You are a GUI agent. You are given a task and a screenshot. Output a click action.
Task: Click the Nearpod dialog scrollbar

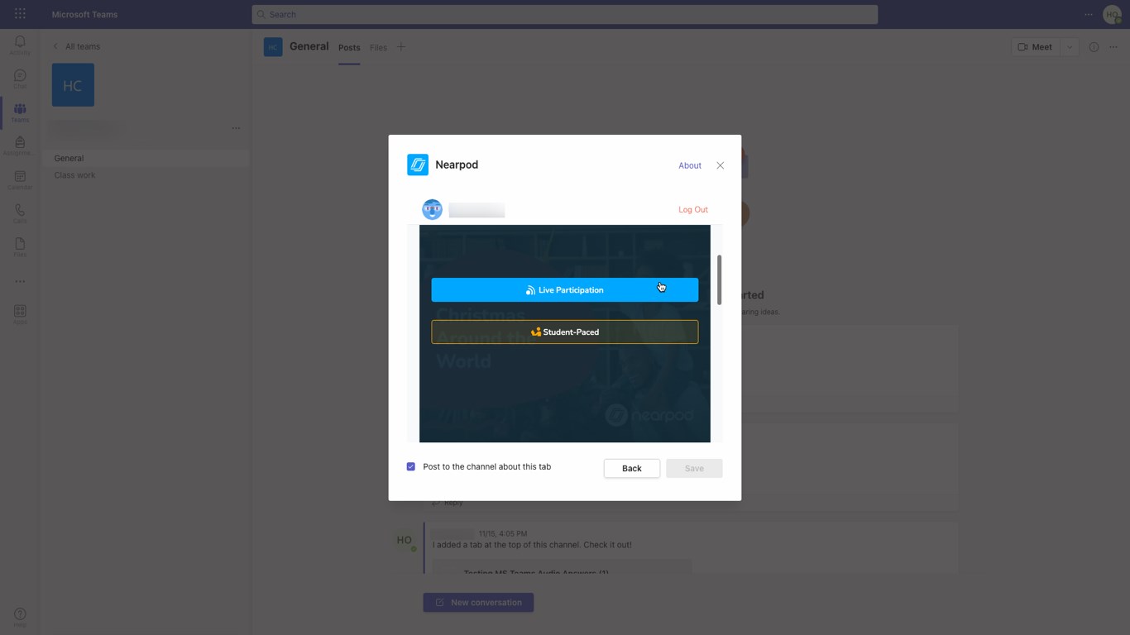[719, 280]
